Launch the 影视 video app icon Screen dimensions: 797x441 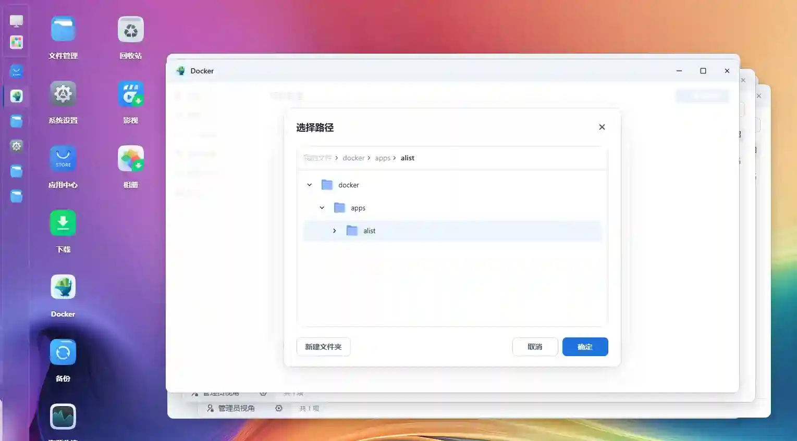[x=130, y=94]
